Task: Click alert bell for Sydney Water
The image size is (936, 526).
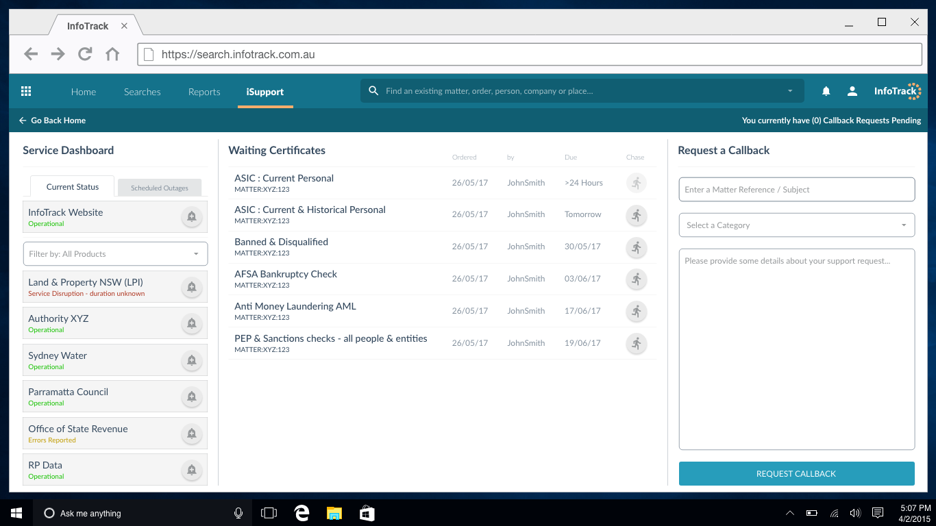Action: point(192,360)
